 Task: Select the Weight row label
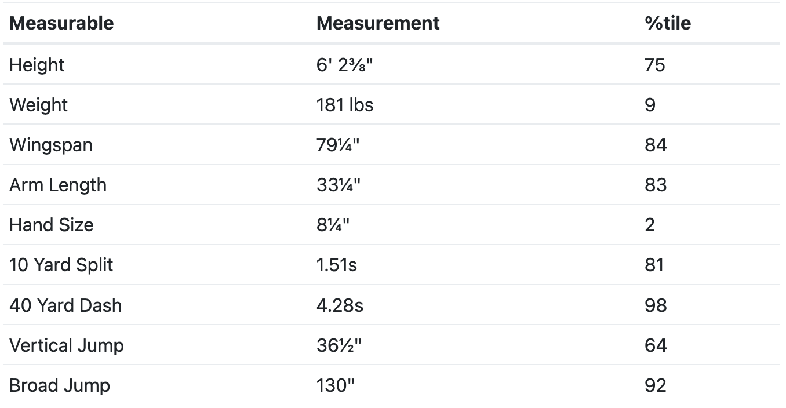pos(38,104)
